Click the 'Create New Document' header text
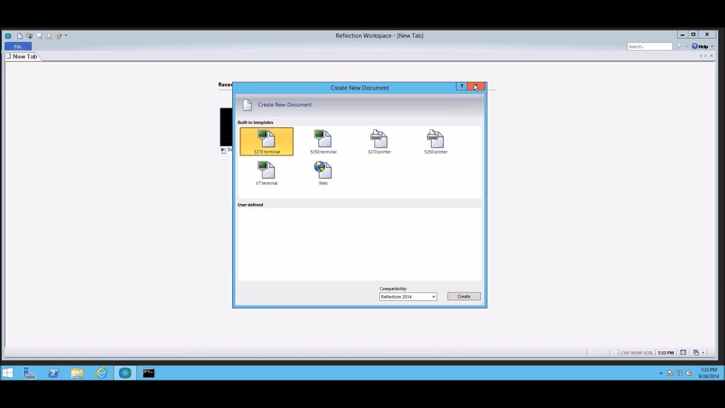 pyautogui.click(x=285, y=105)
